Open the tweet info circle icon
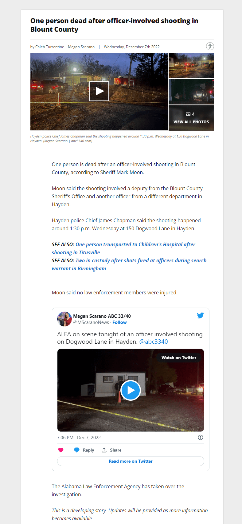 201,437
